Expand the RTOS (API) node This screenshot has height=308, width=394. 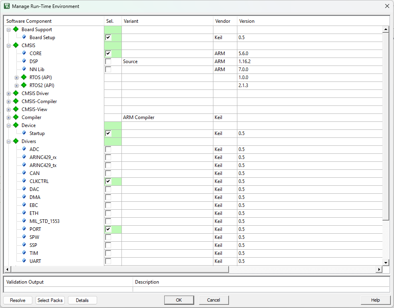point(16,77)
